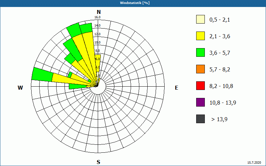Click the 8,0 radial axis label

pos(97,51)
